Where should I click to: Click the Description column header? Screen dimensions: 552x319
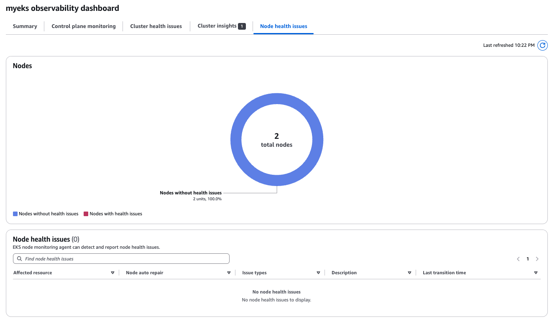coord(344,273)
